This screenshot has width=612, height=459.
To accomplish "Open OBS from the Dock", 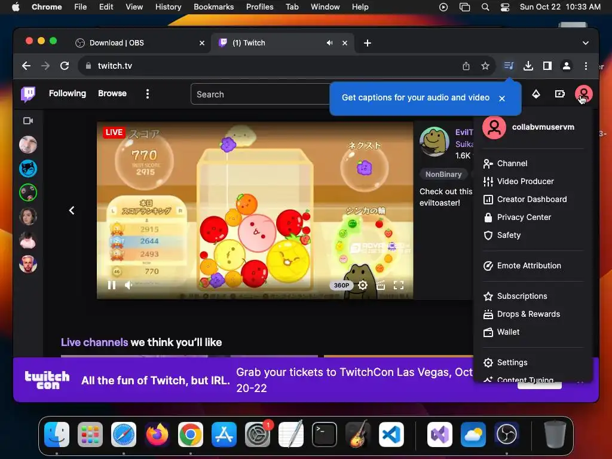I will (x=507, y=434).
